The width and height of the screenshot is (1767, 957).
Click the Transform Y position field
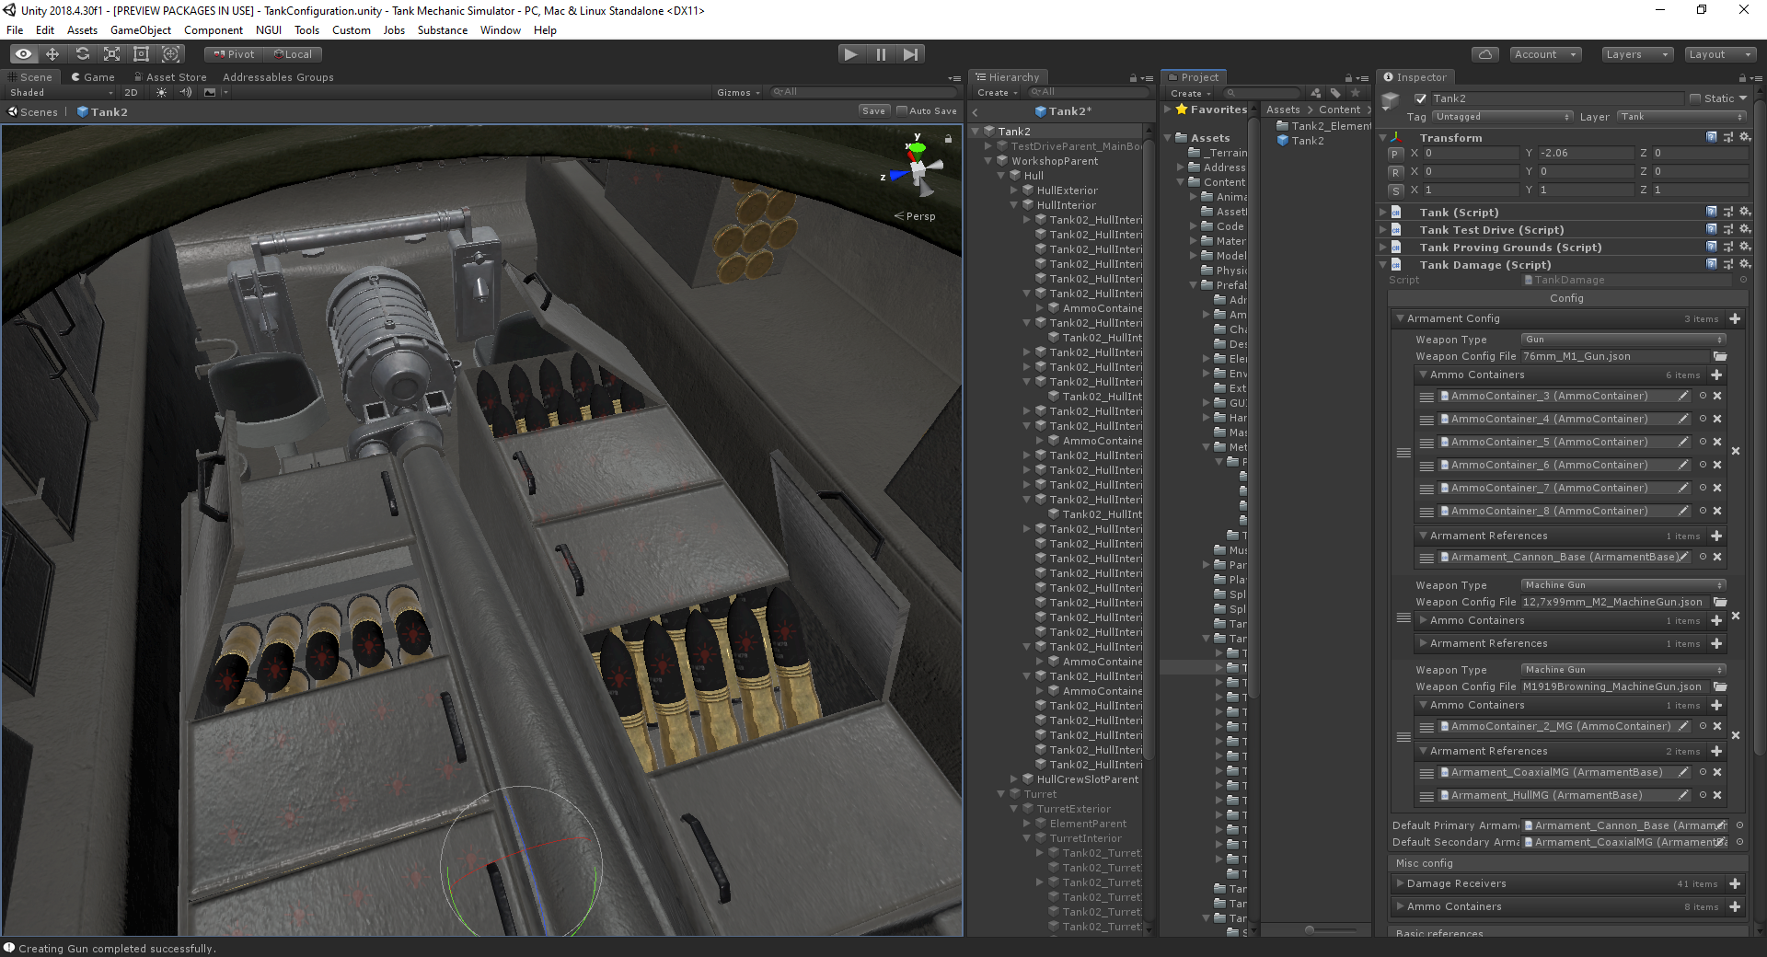(1585, 154)
